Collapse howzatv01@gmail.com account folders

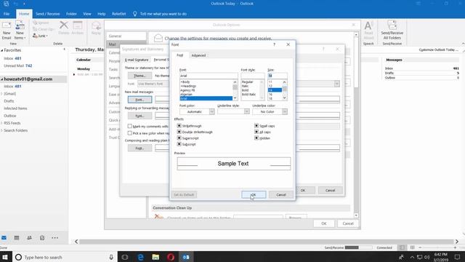coord(2,79)
